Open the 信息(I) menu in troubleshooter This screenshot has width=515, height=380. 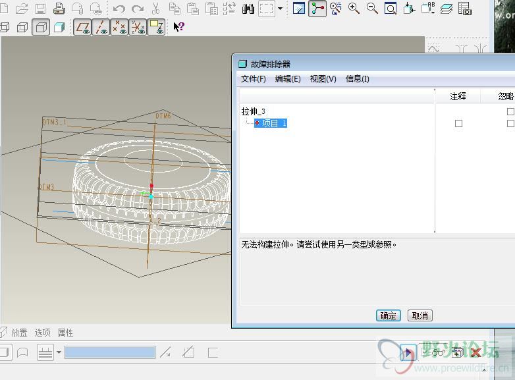click(358, 79)
